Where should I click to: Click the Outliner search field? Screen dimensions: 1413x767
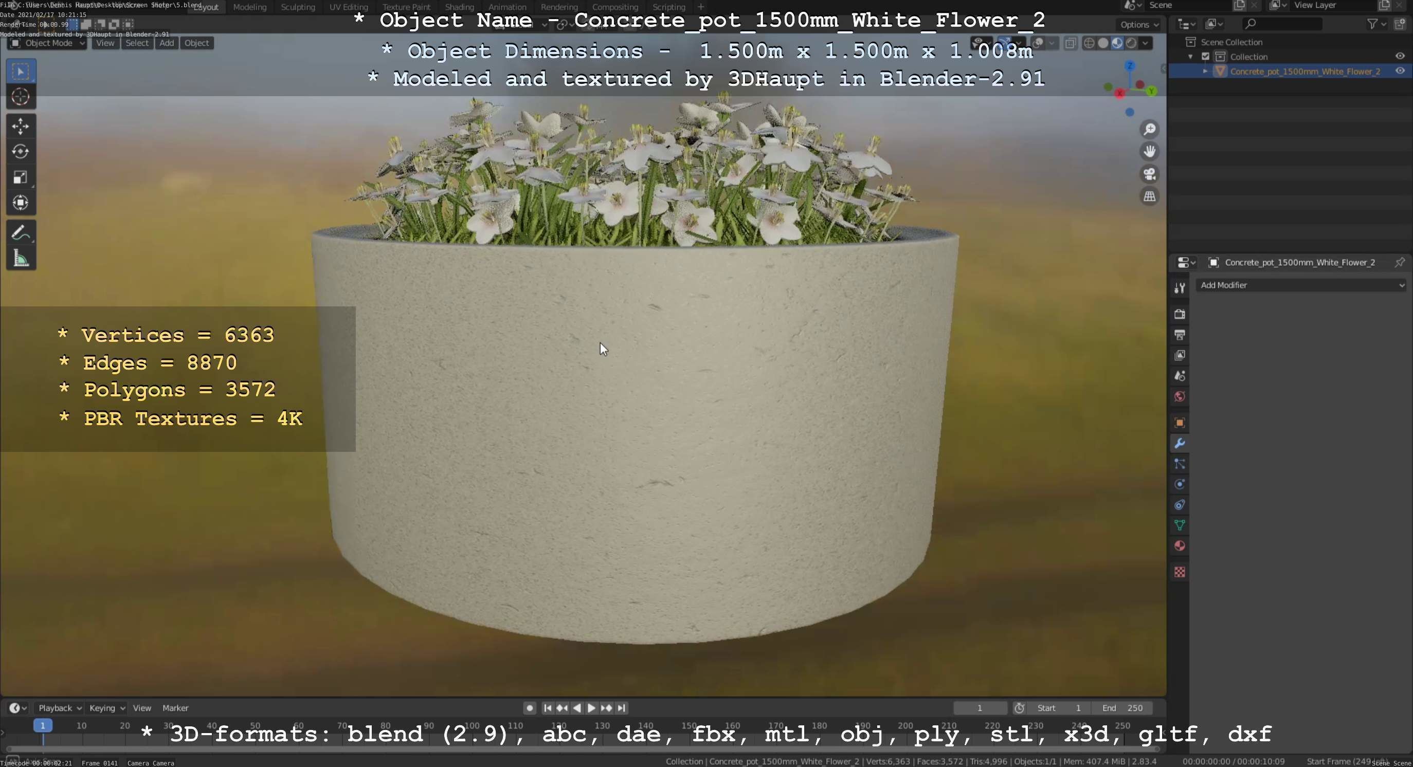1281,24
